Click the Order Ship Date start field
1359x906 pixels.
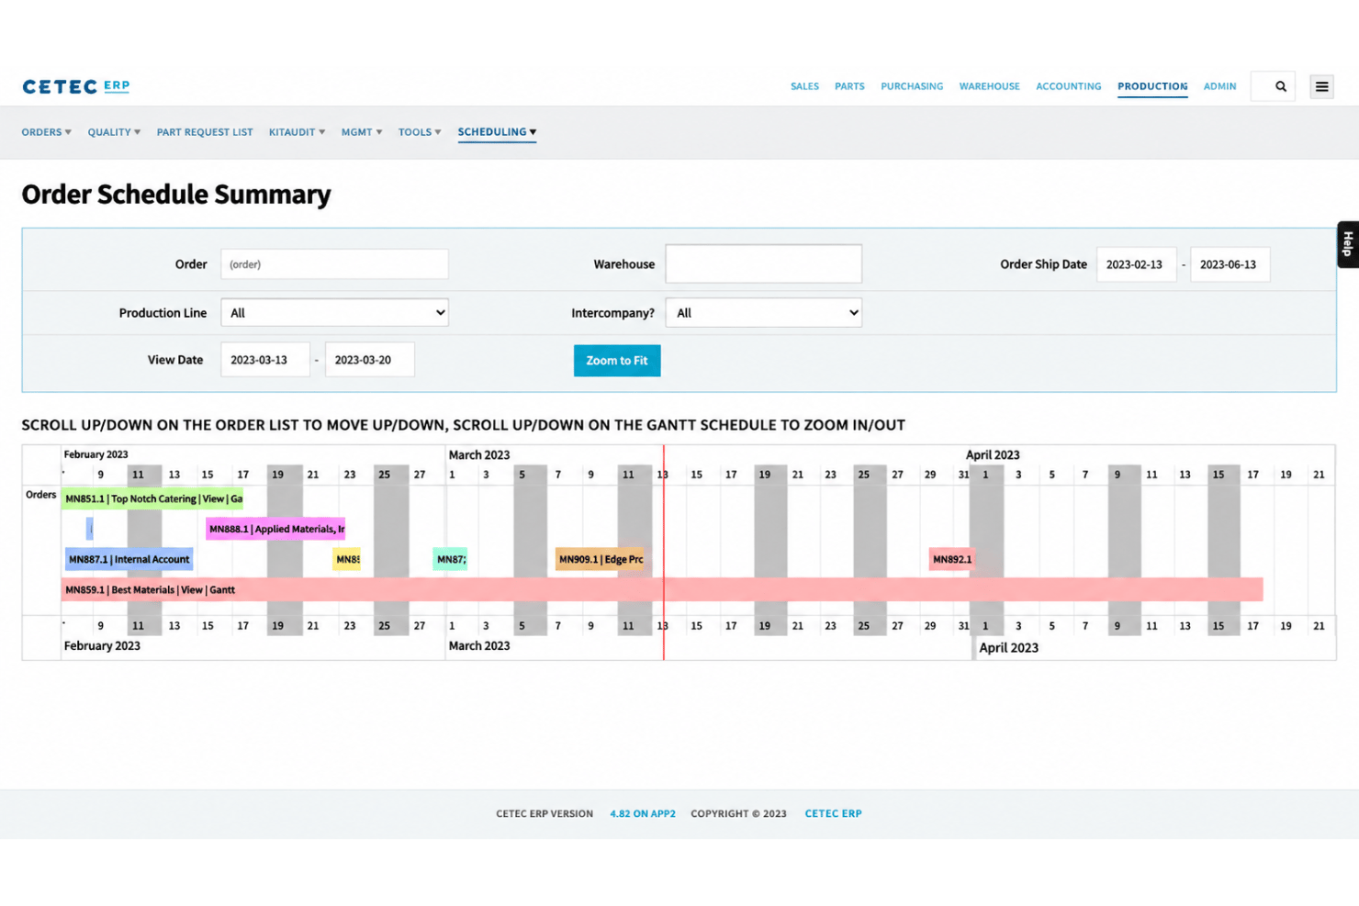click(1136, 264)
